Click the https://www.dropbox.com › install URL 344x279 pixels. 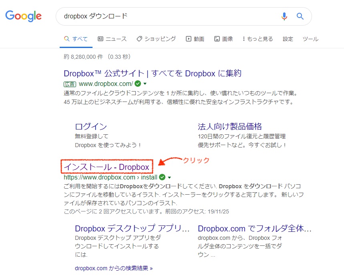point(111,177)
